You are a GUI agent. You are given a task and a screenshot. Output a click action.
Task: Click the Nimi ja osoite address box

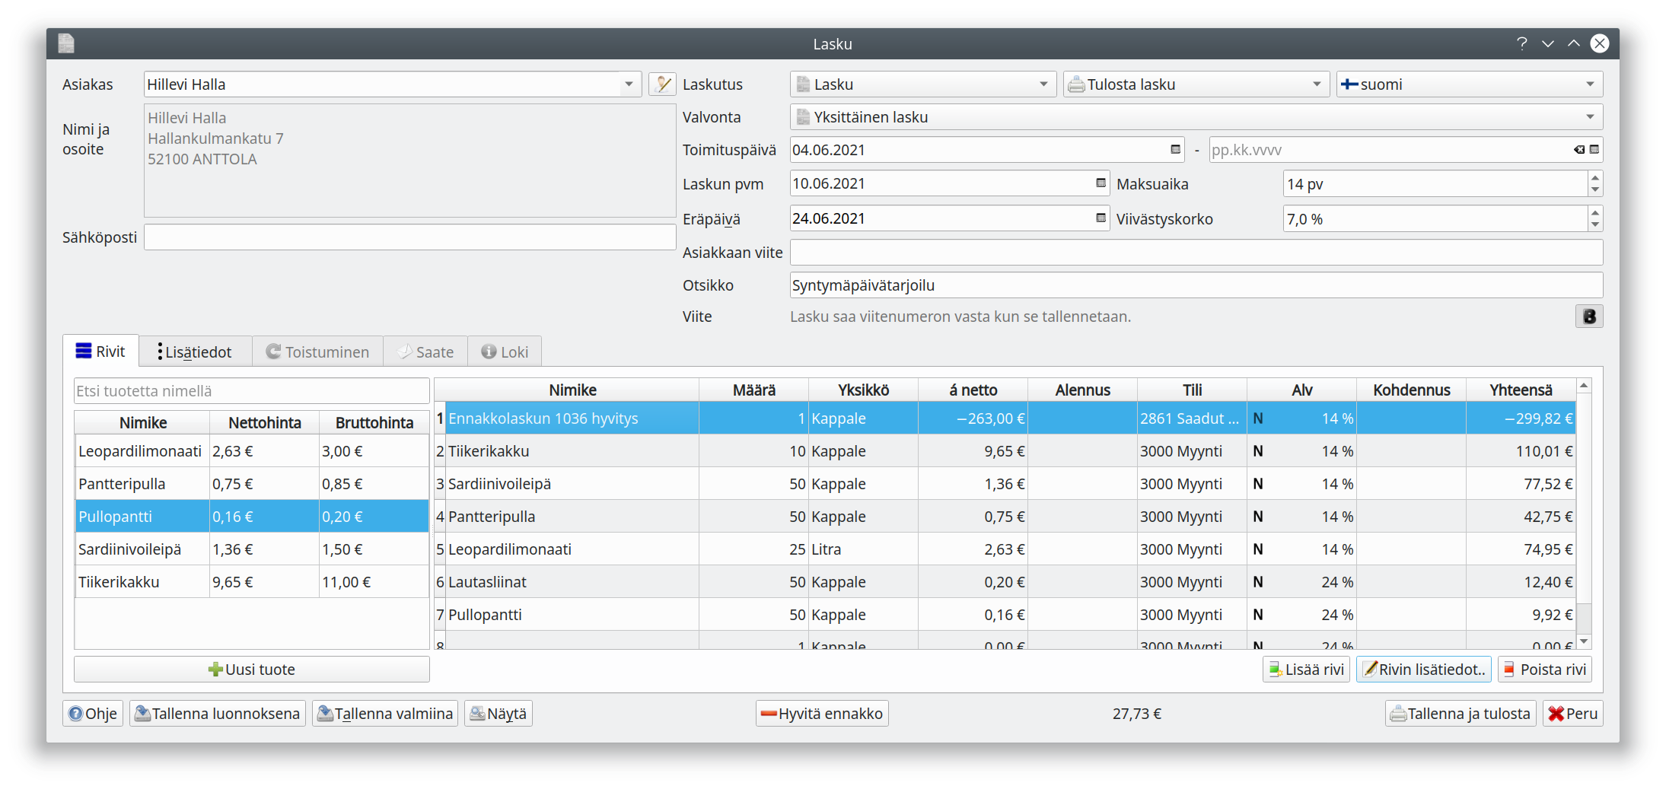point(409,161)
